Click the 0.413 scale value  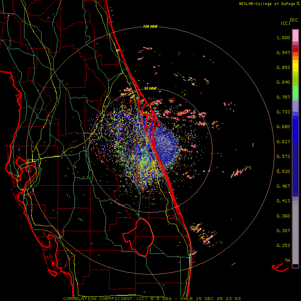[283, 201]
